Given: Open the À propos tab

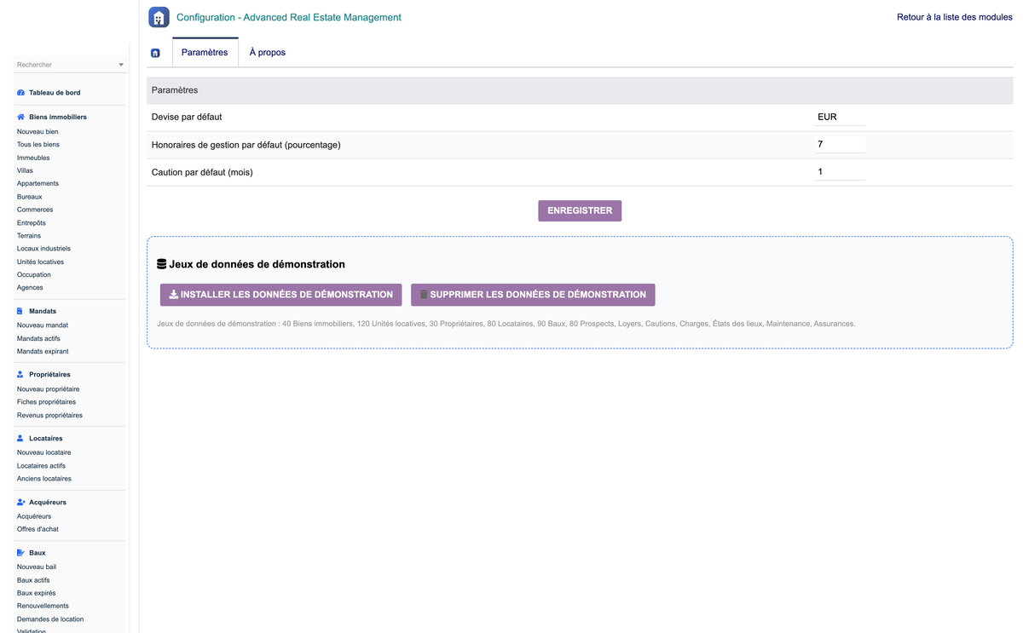Looking at the screenshot, I should (268, 52).
